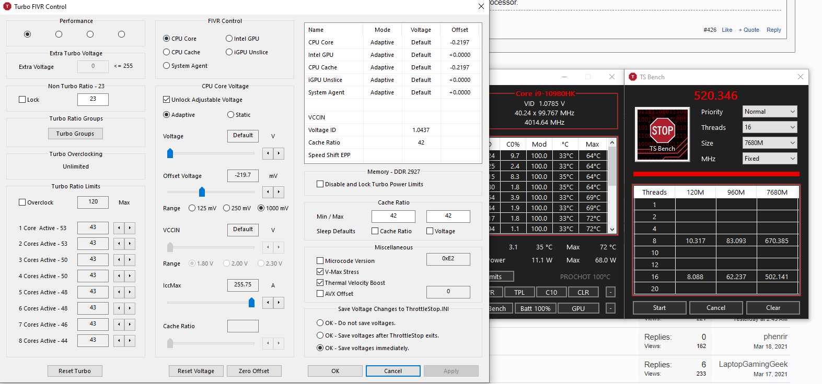Click AVX Offset value field

(448, 292)
